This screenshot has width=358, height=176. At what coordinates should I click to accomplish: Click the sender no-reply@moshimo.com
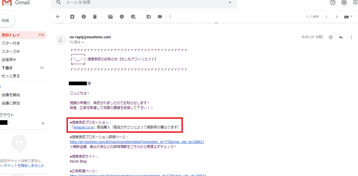click(x=90, y=37)
